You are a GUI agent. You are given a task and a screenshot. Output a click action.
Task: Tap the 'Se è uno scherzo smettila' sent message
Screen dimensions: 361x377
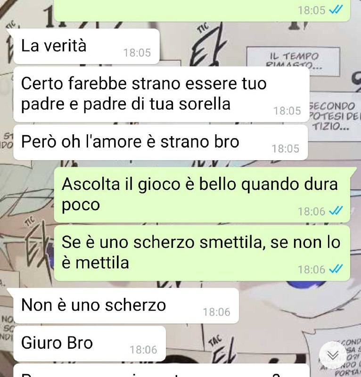pyautogui.click(x=202, y=253)
